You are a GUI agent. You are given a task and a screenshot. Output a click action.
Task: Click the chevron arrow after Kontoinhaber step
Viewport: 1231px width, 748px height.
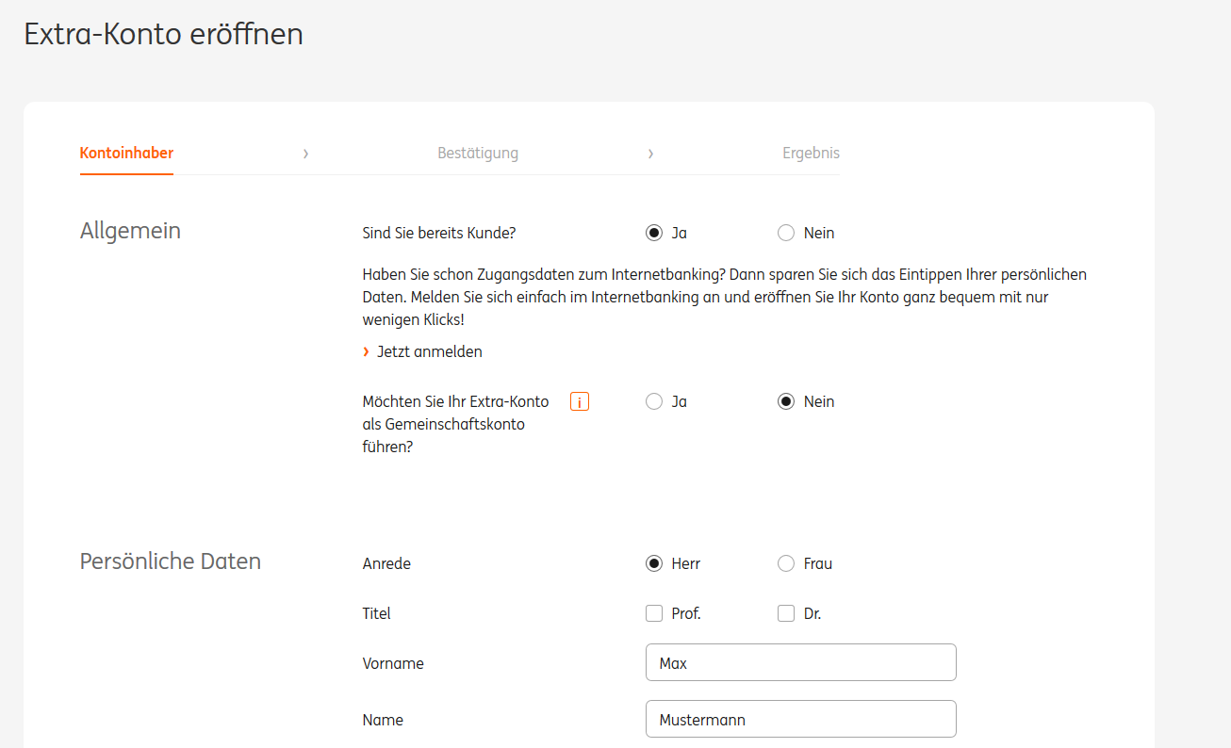click(x=305, y=154)
